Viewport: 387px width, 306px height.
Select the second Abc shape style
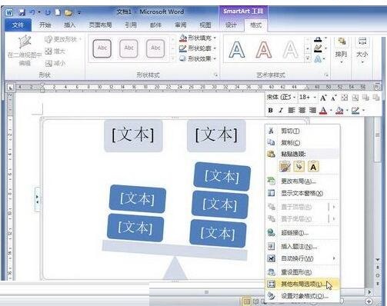coord(128,48)
